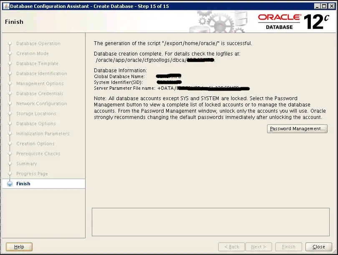Select the Management Options step

(40, 83)
